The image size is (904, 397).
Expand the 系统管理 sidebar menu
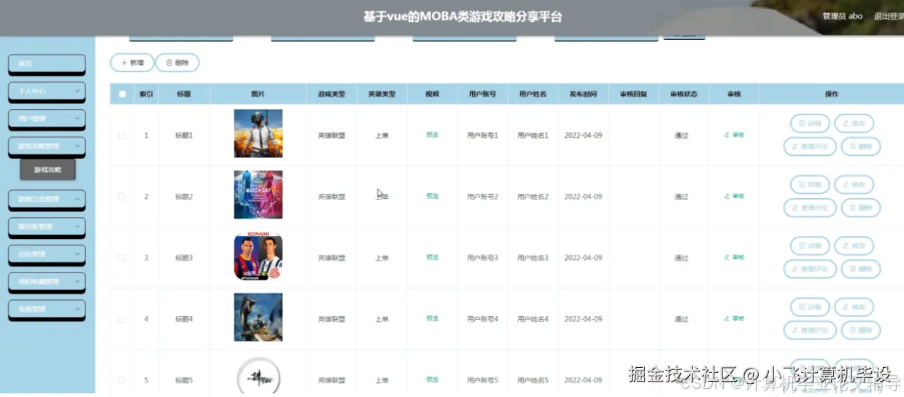point(47,310)
